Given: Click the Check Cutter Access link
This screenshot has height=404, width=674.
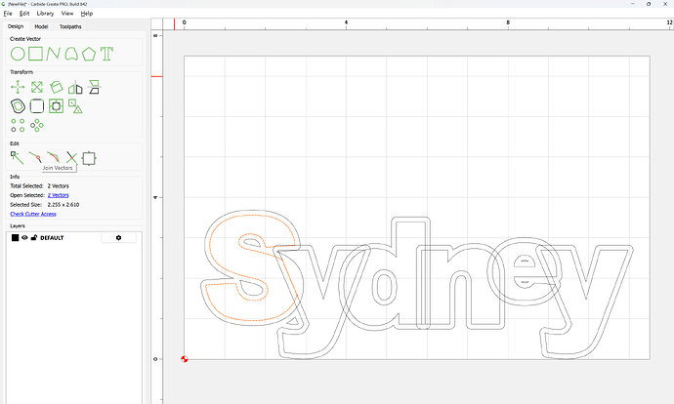Looking at the screenshot, I should pos(33,213).
